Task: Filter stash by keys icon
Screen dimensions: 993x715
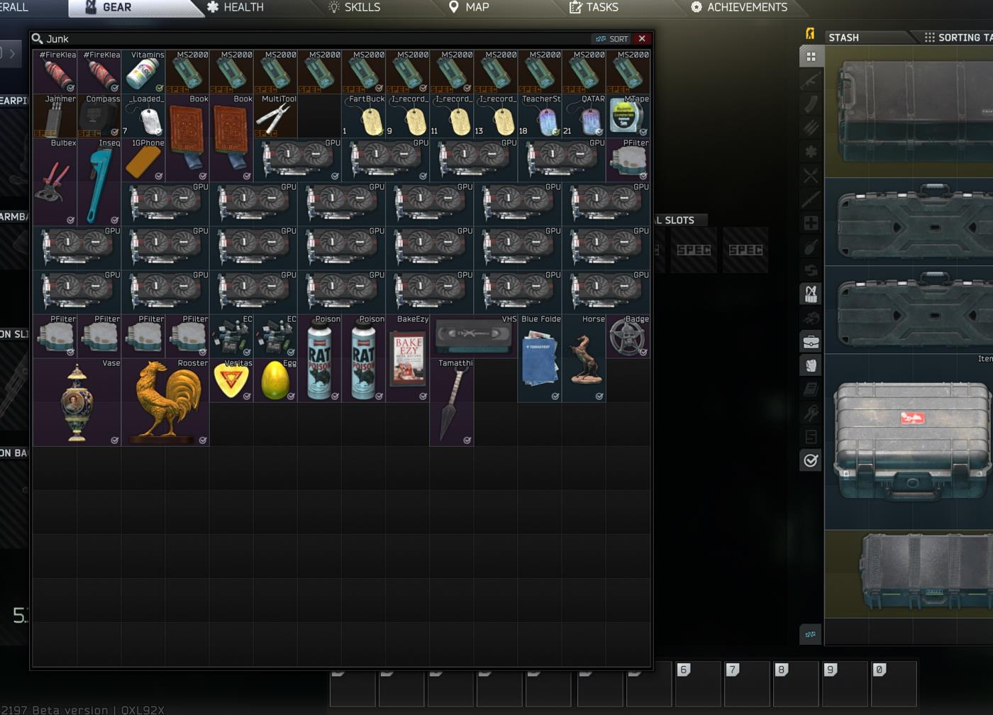Action: pos(811,413)
